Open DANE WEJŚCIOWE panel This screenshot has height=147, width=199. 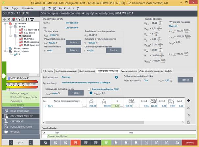click(21, 111)
